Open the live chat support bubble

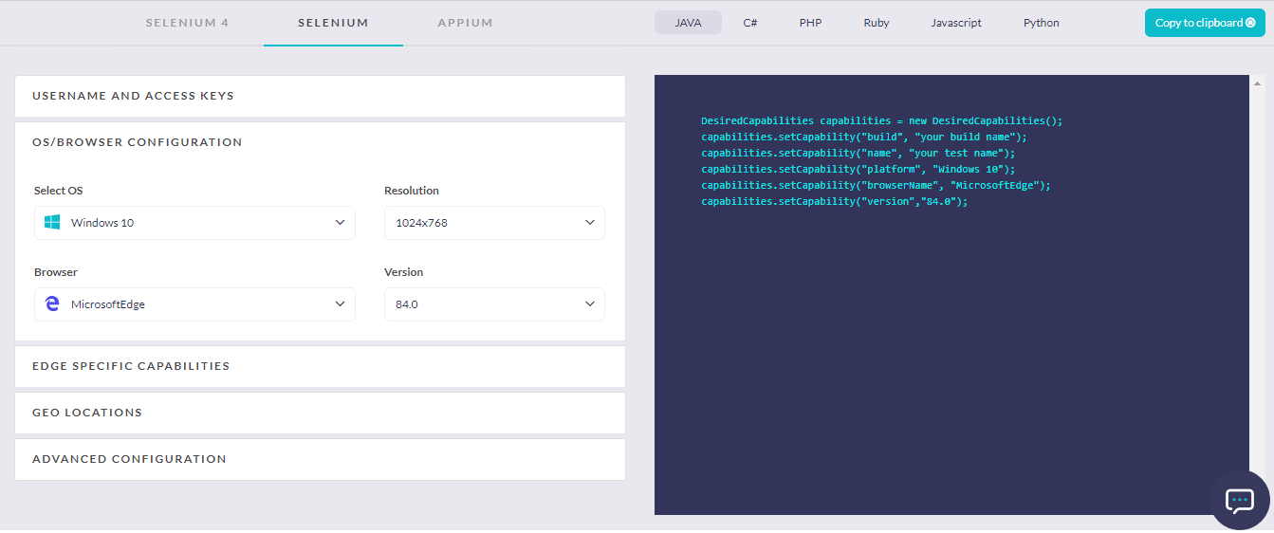[x=1240, y=500]
